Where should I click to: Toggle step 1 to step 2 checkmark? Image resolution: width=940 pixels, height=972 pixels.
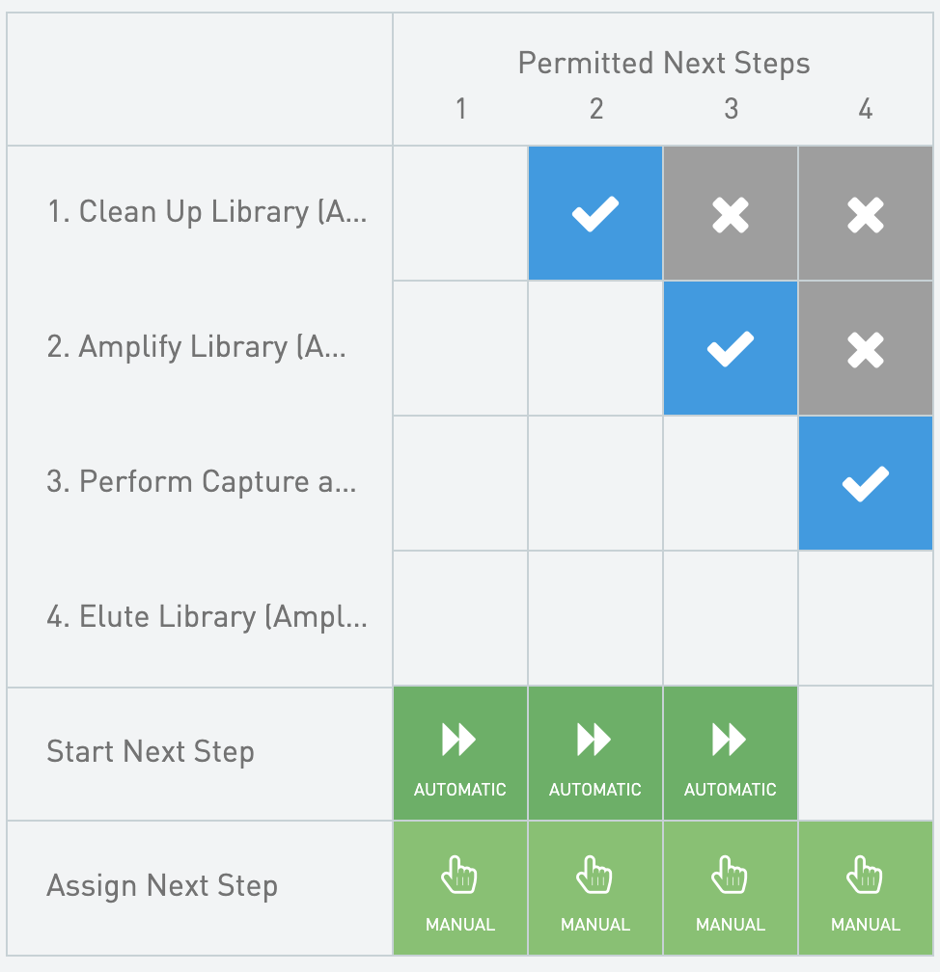[x=595, y=213]
